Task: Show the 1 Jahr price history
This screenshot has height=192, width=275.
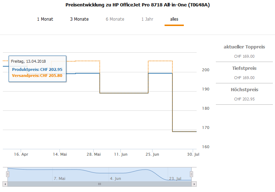Action: [147, 19]
